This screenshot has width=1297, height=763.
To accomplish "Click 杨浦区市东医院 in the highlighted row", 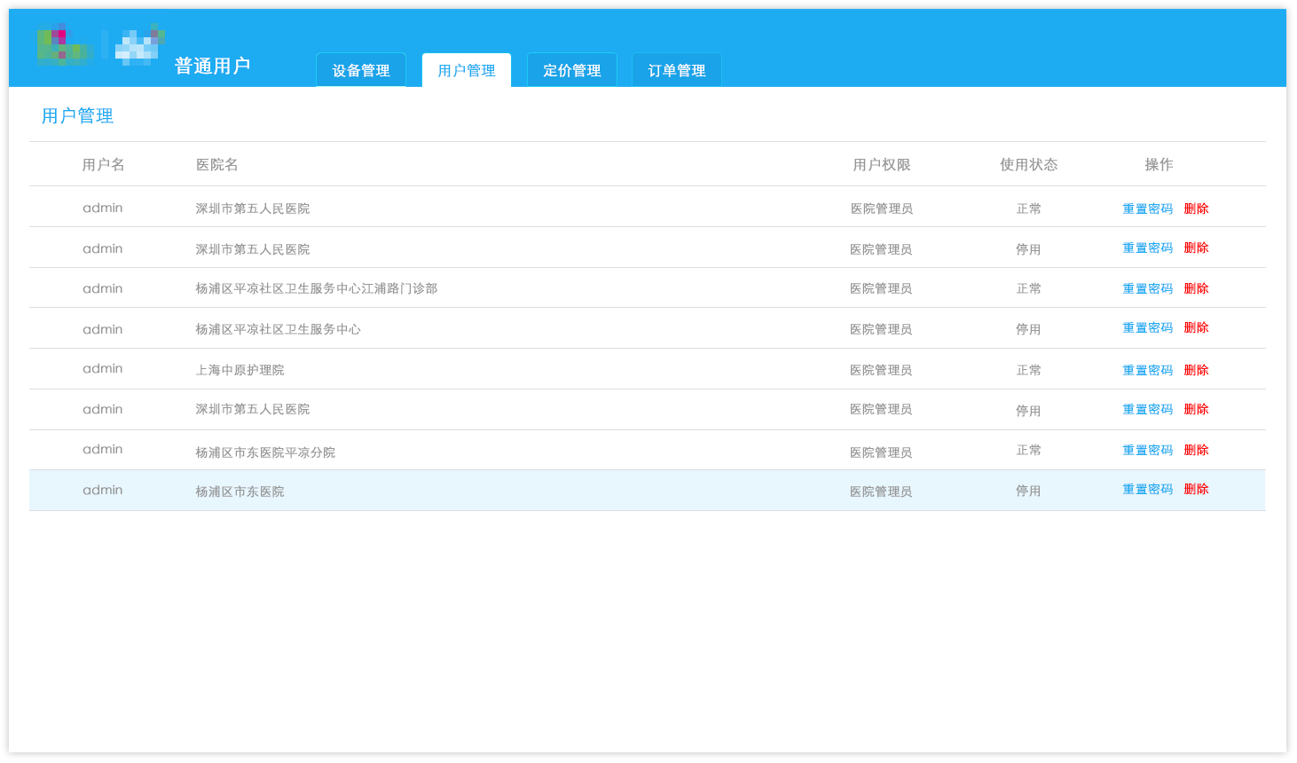I will [x=240, y=492].
